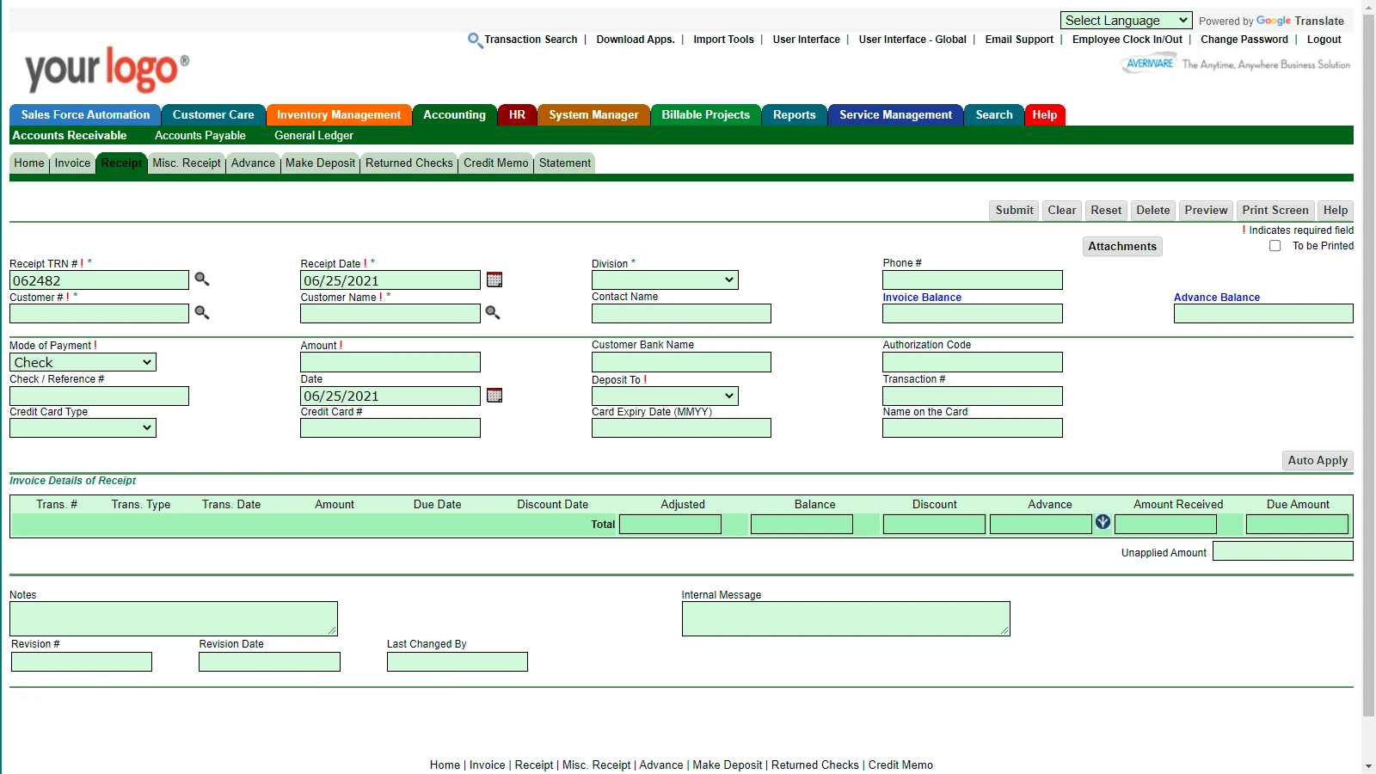Open the Select Language dropdown
The image size is (1376, 774).
pos(1125,21)
